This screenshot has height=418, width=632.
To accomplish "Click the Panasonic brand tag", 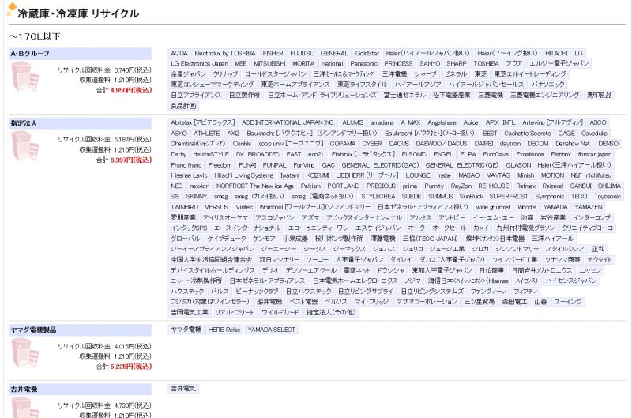I will (x=364, y=63).
